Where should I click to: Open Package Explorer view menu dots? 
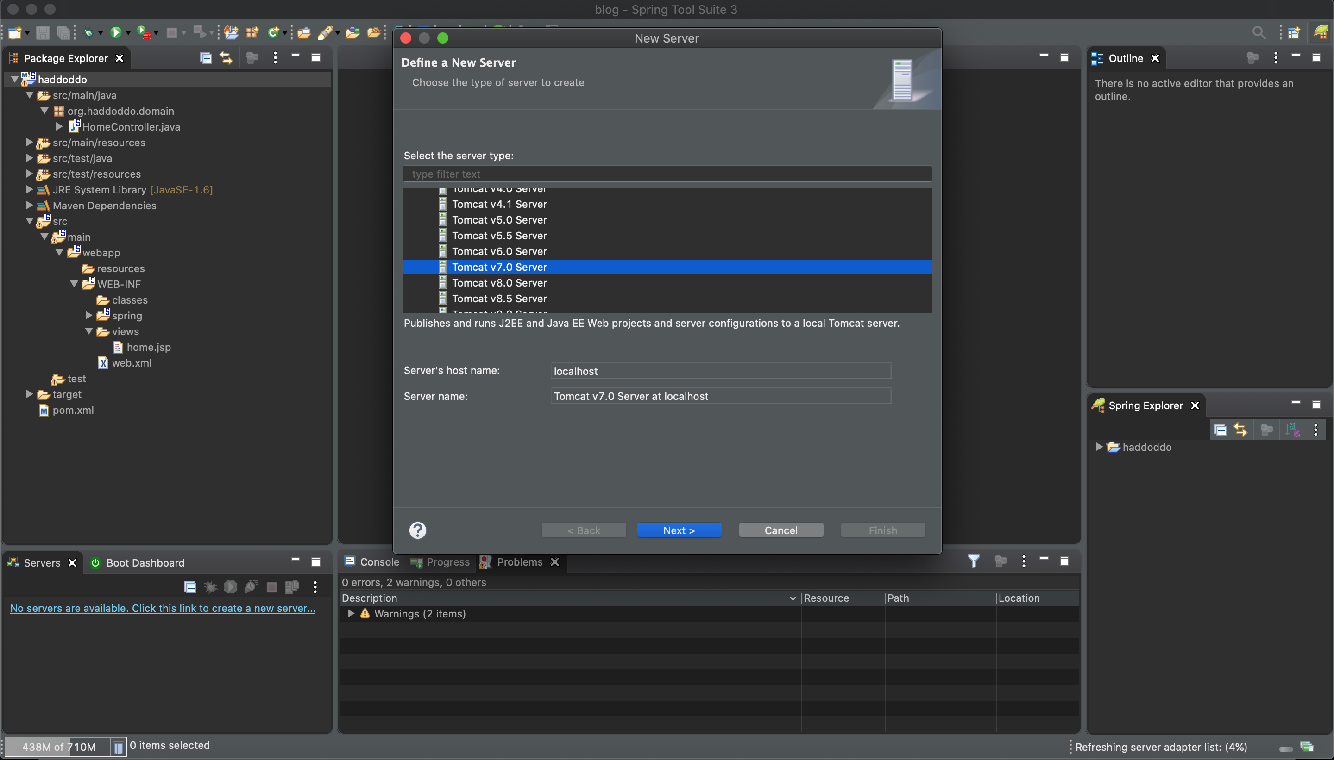[x=275, y=58]
